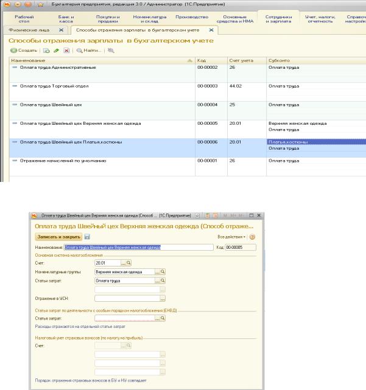The width and height of the screenshot is (366, 390).
Task: Open the Рабочий стол section
Action: pyautogui.click(x=24, y=19)
